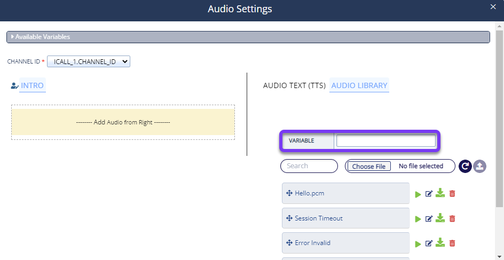Screen dimensions: 504x260
Task: Focus the VARIABLE input field
Action: coord(385,141)
